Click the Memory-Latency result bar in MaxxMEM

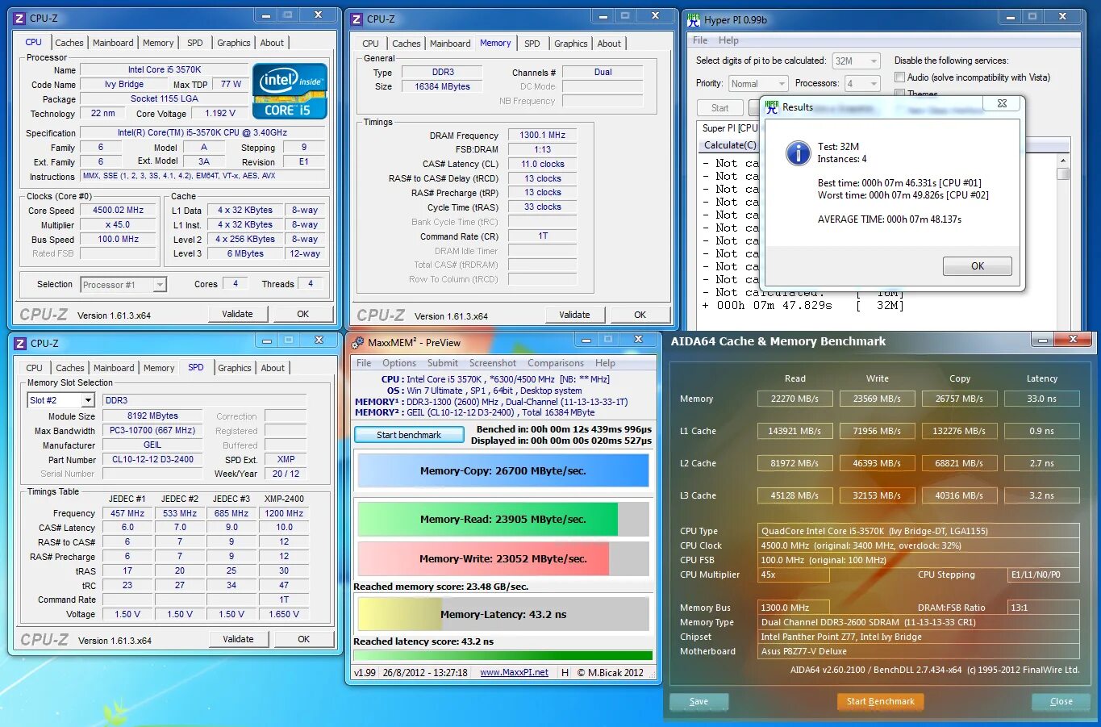click(x=503, y=614)
